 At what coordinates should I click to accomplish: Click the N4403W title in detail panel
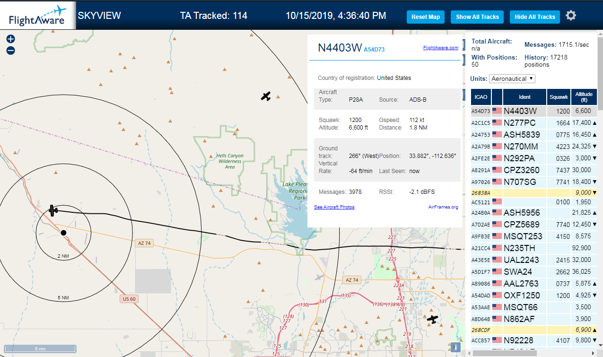(x=340, y=48)
